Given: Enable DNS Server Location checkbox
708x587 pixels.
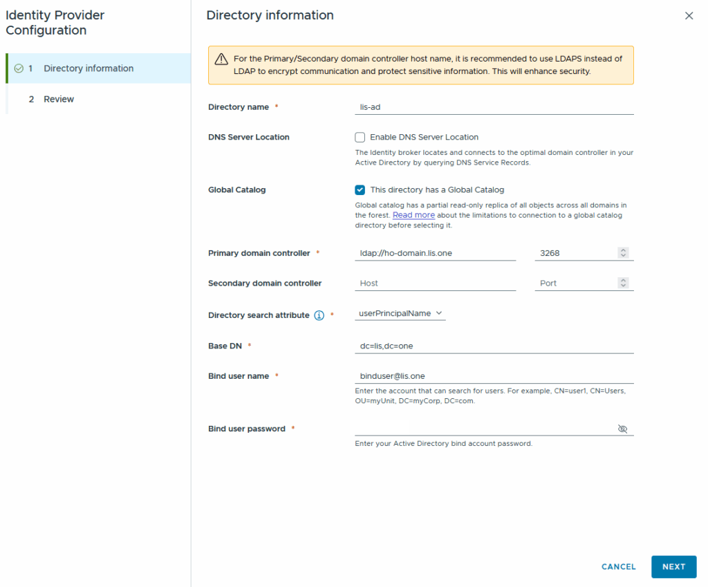Looking at the screenshot, I should point(360,138).
